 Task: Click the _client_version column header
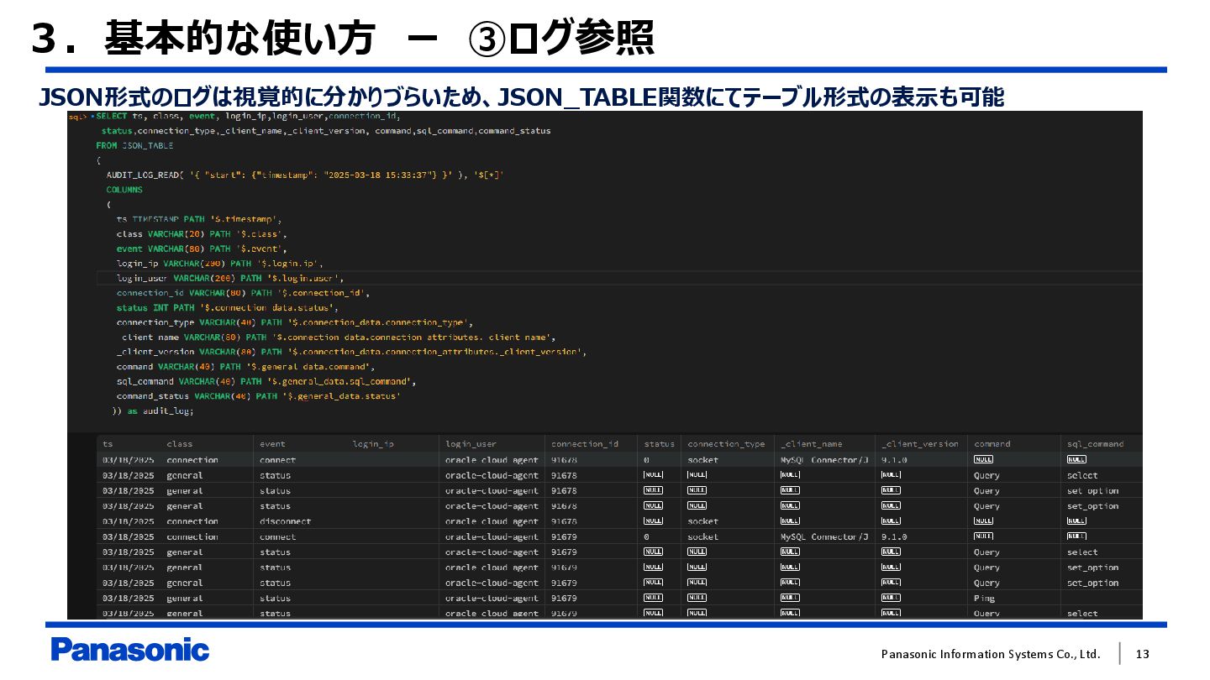pos(919,444)
